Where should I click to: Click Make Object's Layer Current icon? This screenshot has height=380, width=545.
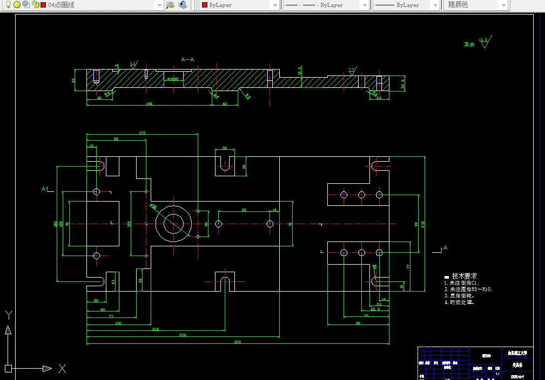(x=170, y=5)
